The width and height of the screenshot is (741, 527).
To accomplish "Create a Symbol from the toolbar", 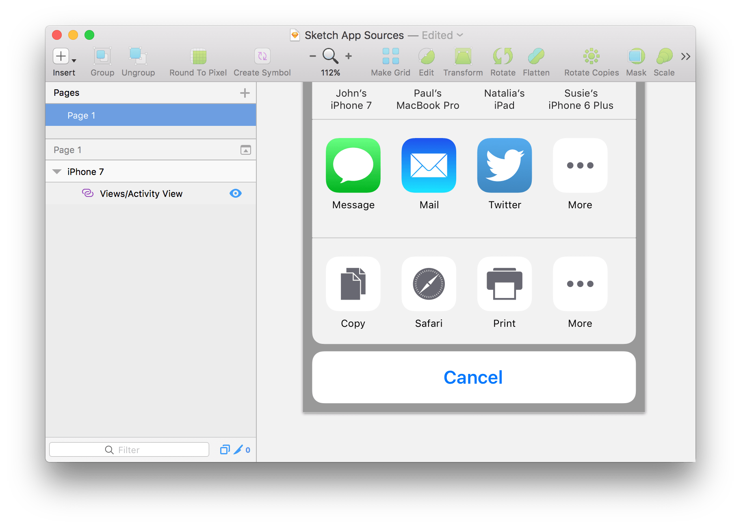I will 262,57.
